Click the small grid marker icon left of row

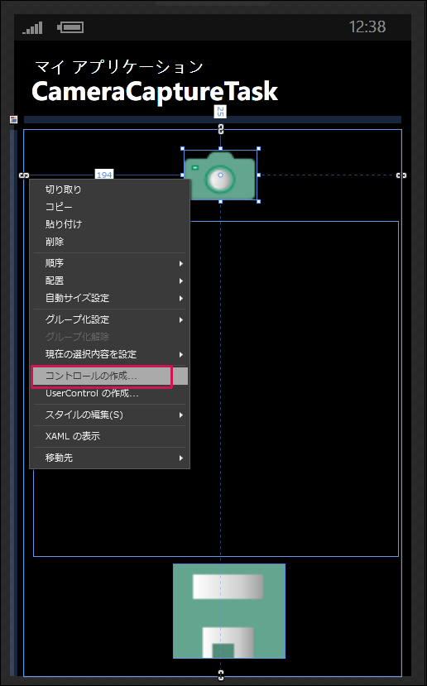14,119
